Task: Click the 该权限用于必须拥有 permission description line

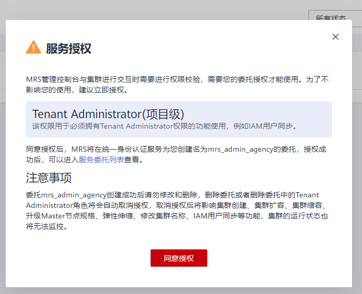Action: click(x=164, y=126)
